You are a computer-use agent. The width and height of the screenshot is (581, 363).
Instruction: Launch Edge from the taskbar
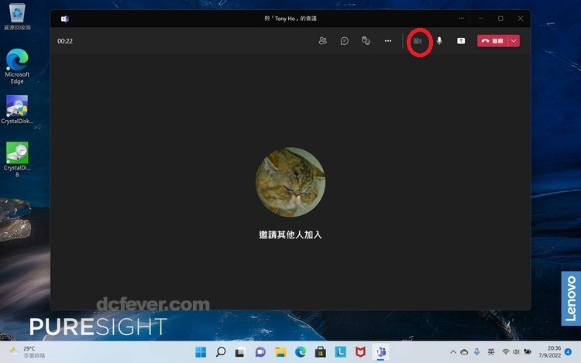(x=301, y=352)
